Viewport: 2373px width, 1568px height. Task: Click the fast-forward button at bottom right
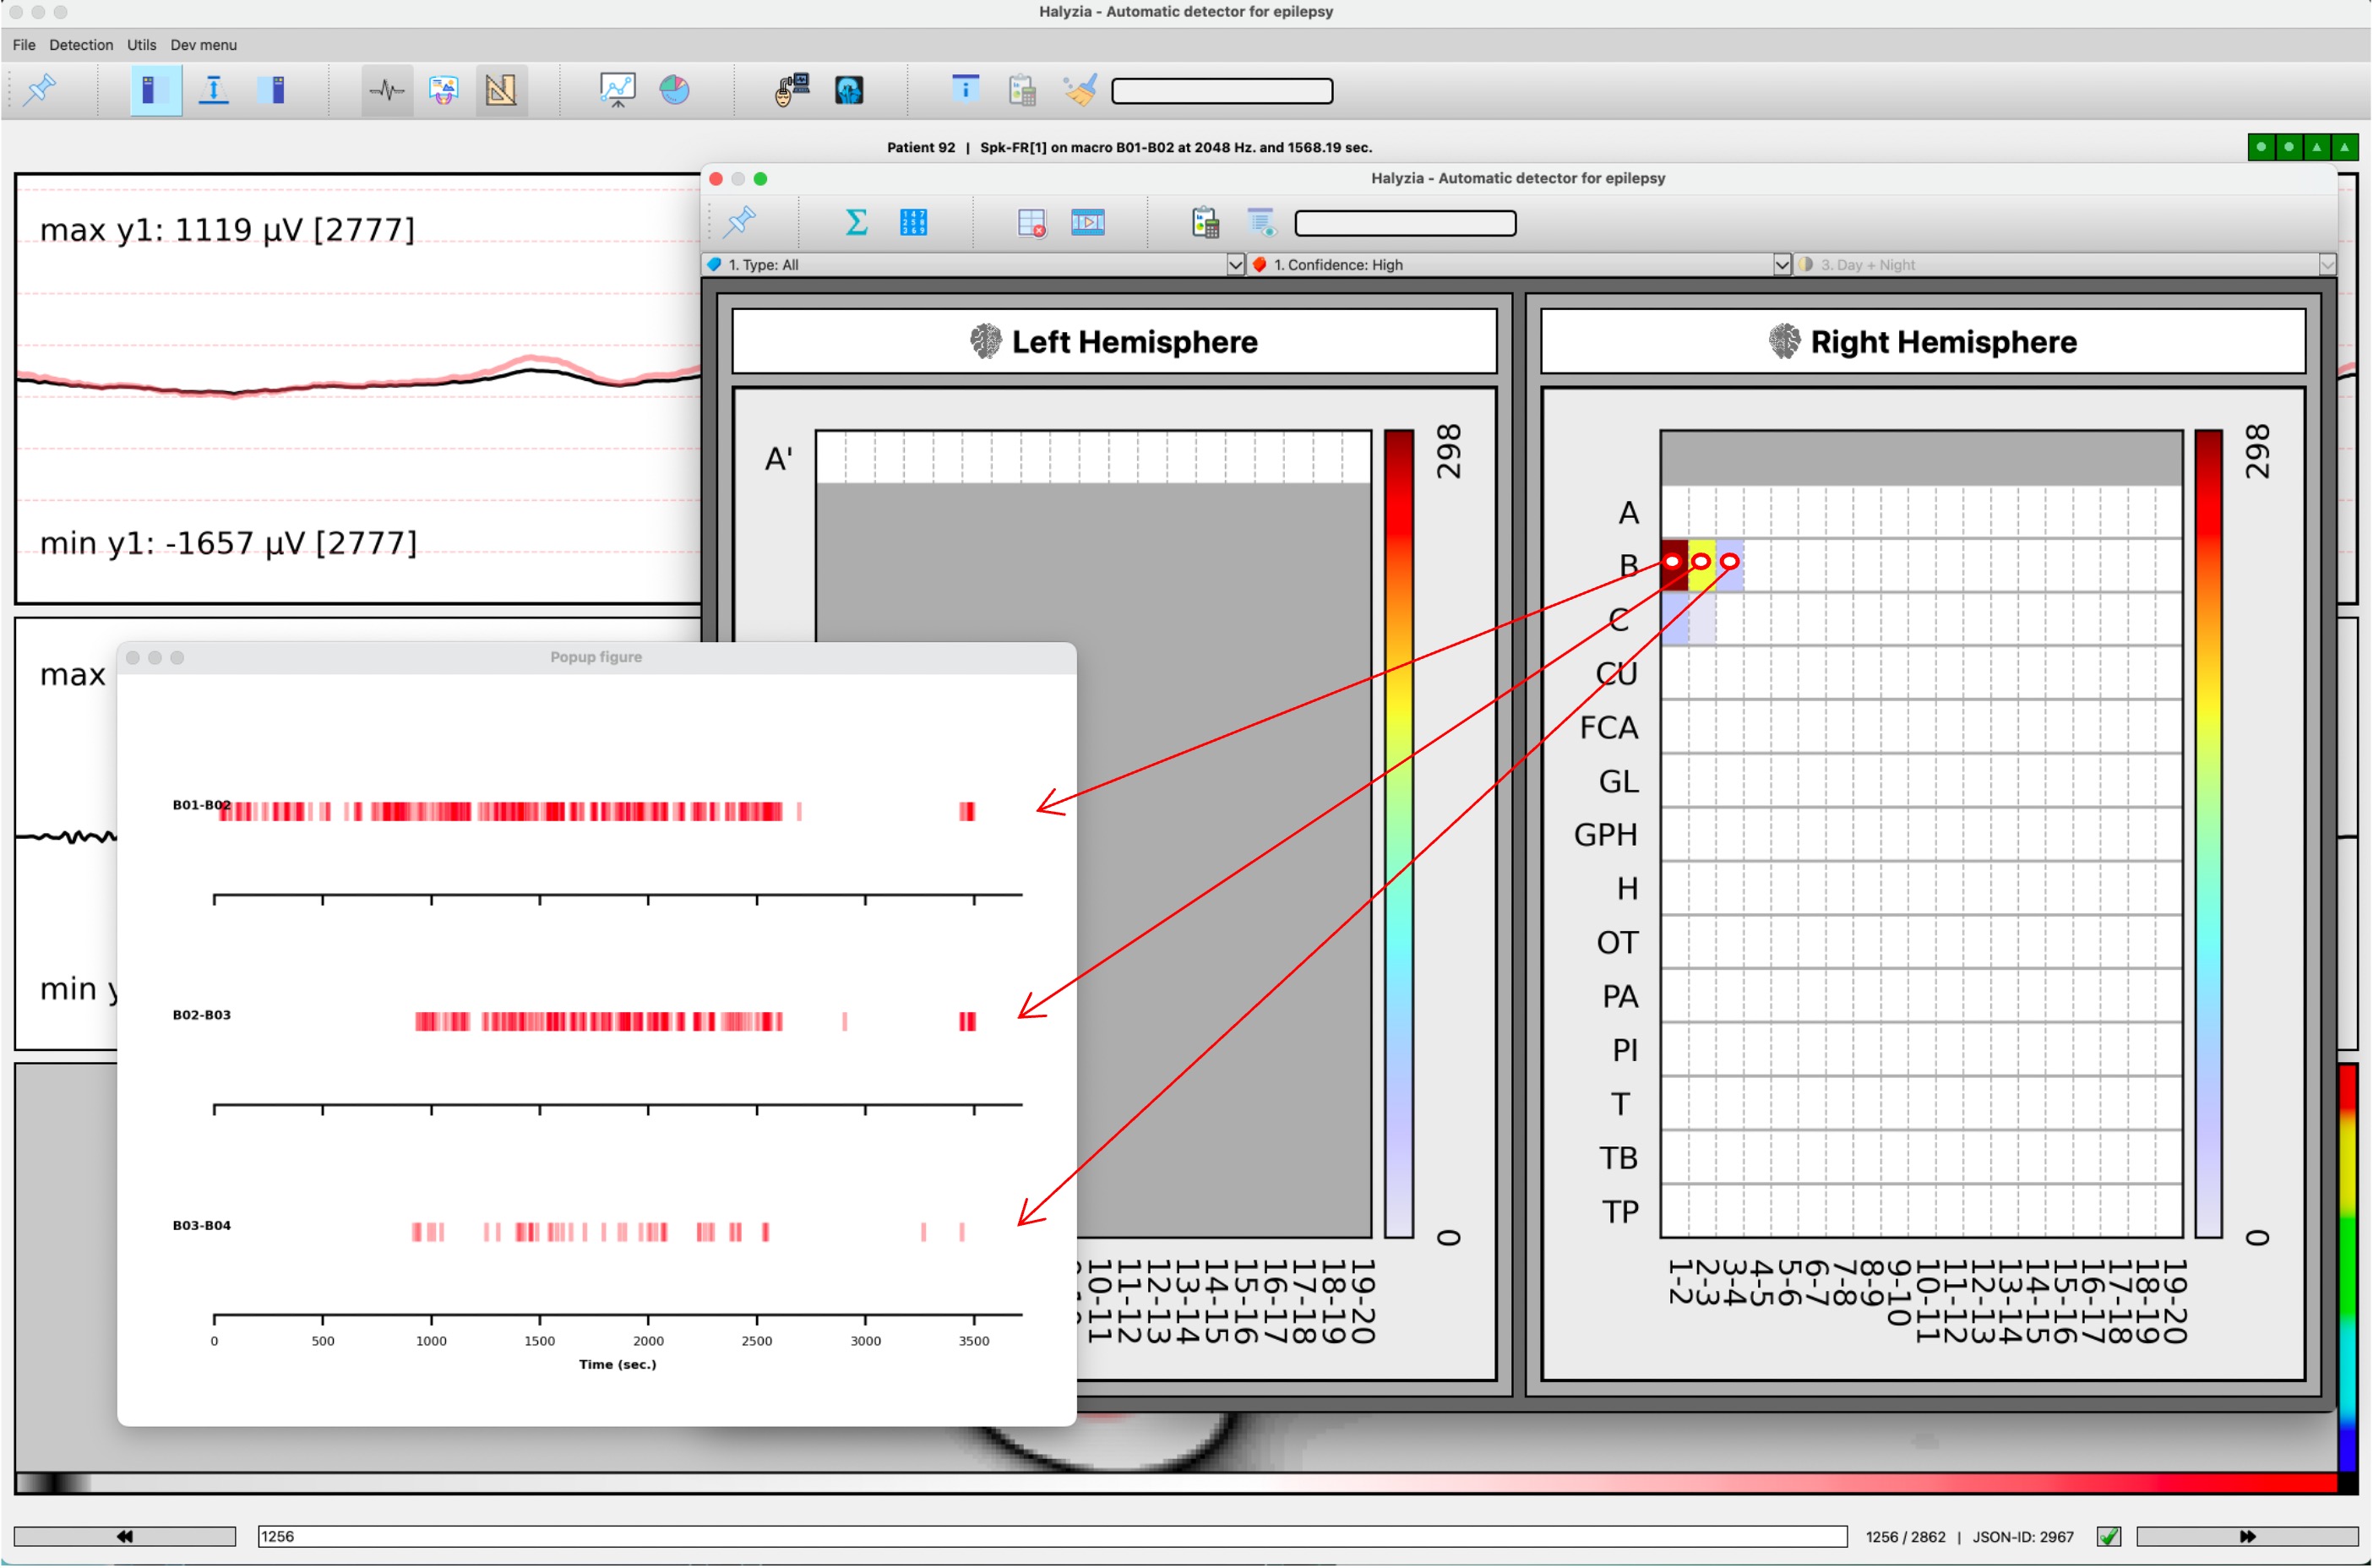click(x=2246, y=1536)
